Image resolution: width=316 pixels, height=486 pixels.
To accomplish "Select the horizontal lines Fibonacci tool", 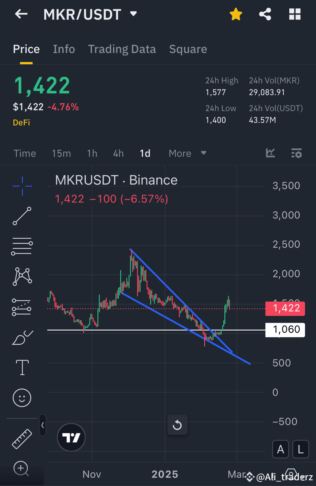I will 22,246.
